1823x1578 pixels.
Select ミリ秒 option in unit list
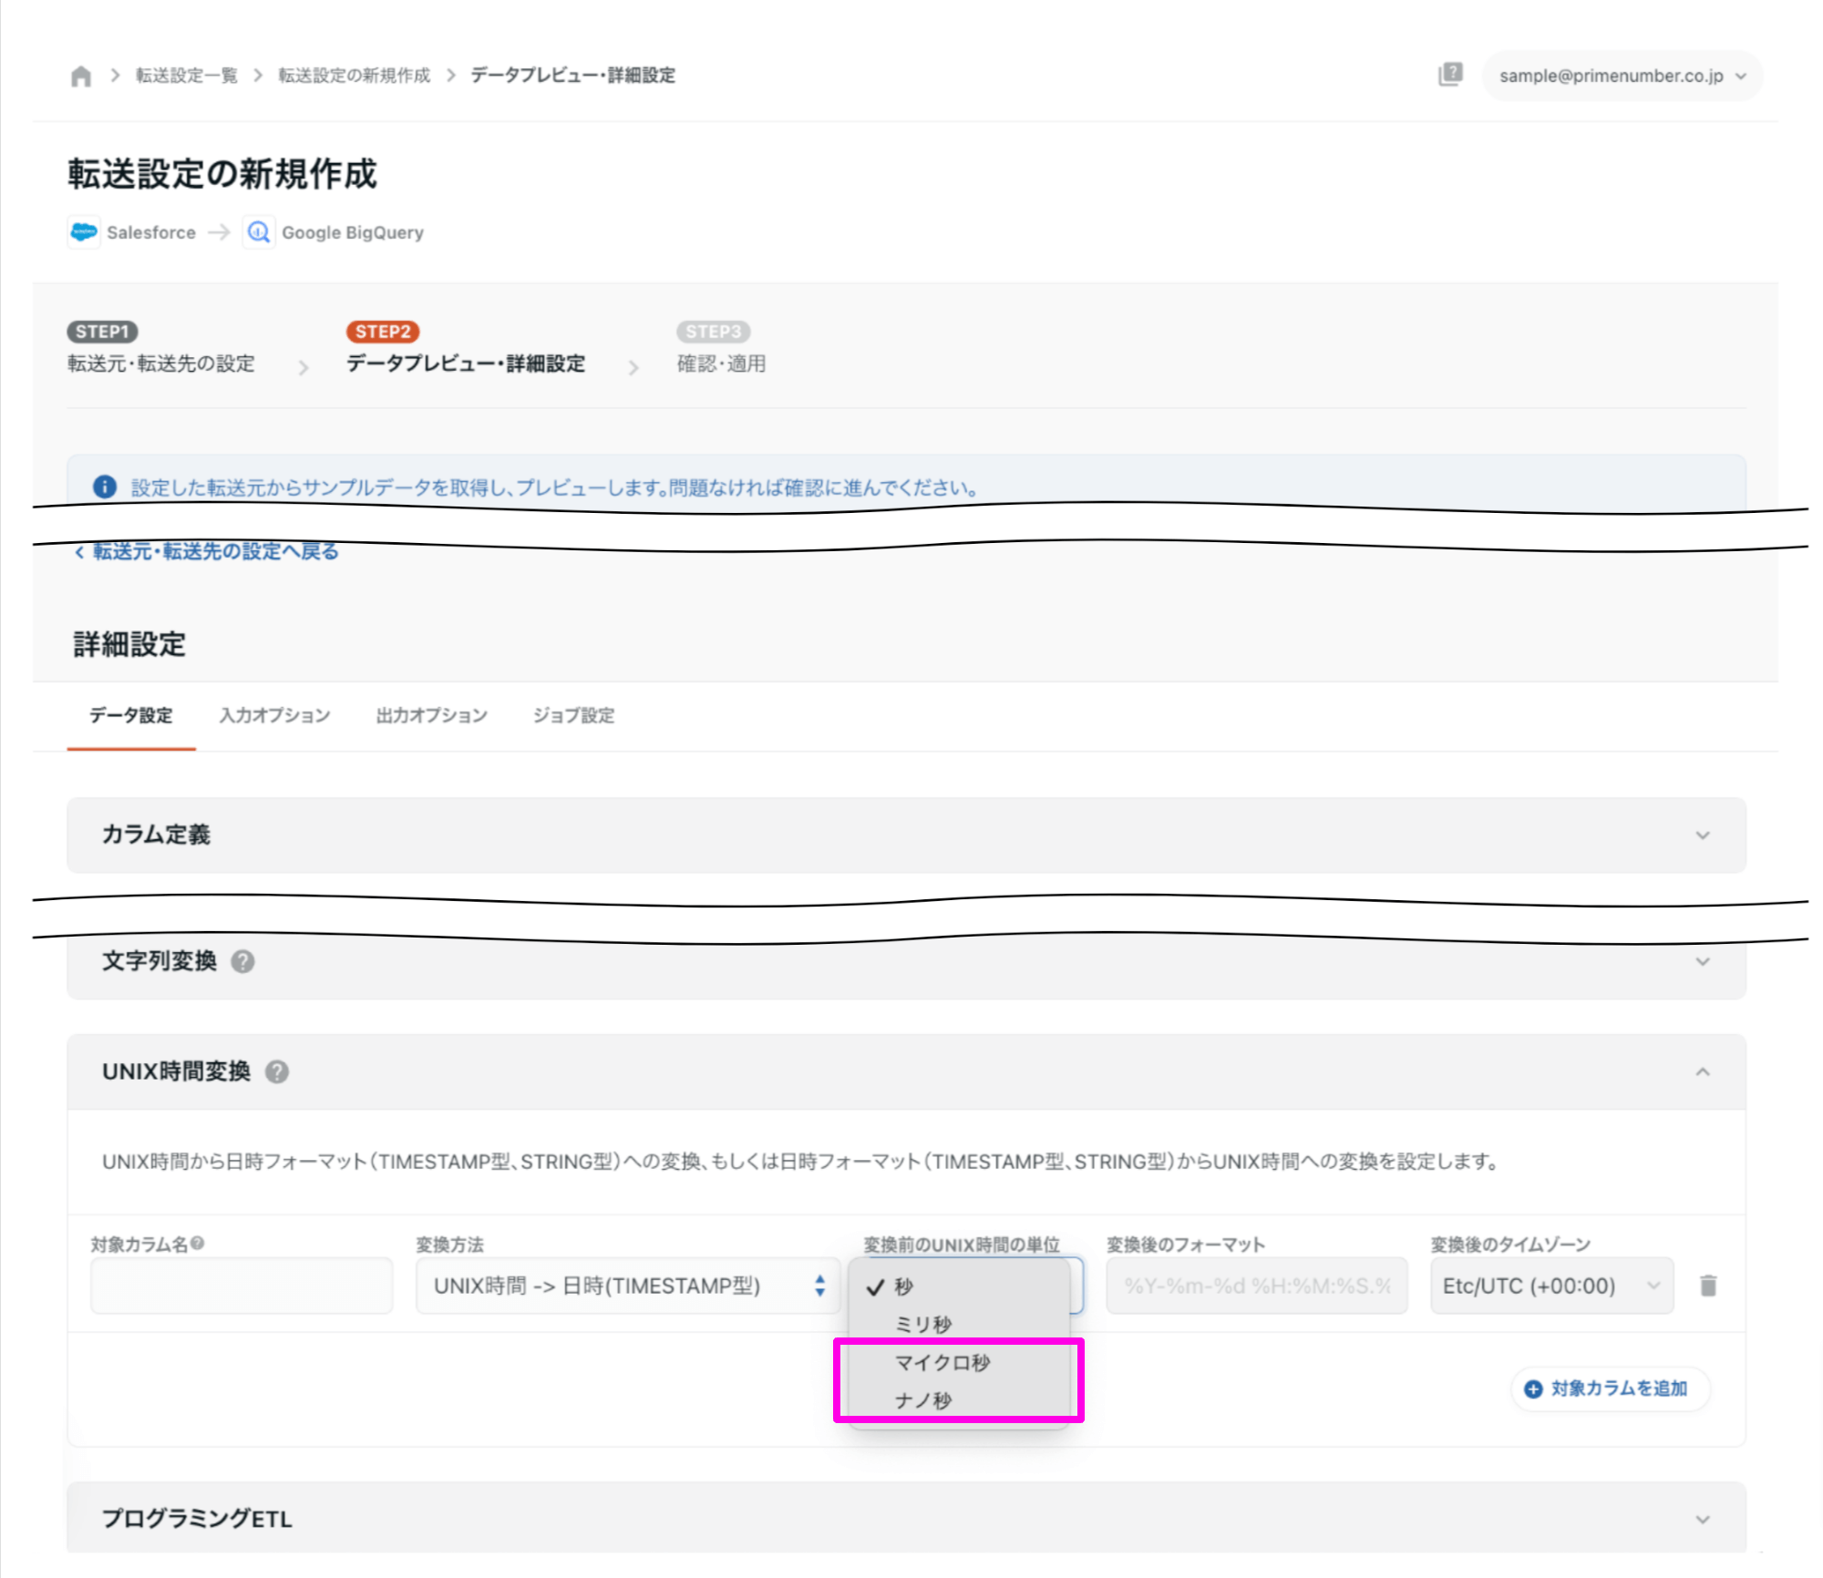959,1324
